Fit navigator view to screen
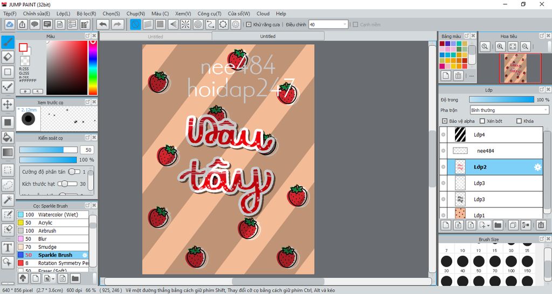 coord(513,46)
